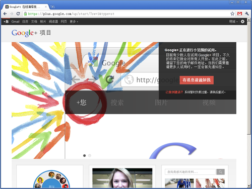Viewport: 252px width, 189px height.
Task: Open 照片 in the black navigation bar
Action: pyautogui.click(x=43, y=22)
